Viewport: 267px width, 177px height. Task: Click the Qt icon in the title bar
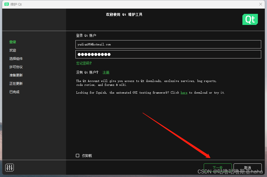coord(6,4)
